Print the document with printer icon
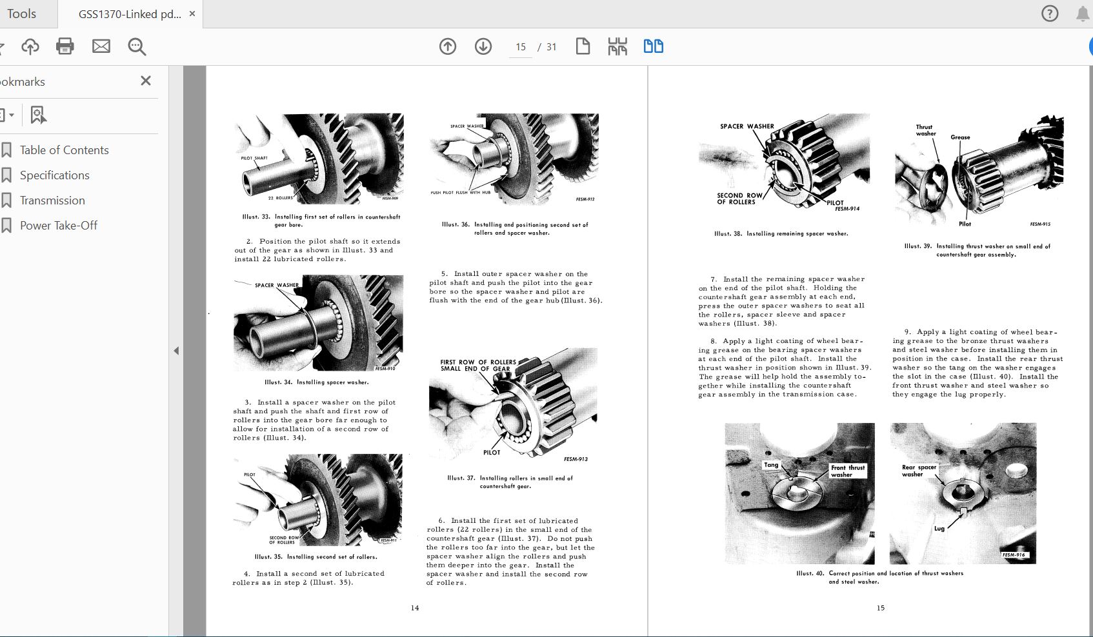Screen dimensions: 1093x637 click(65, 46)
